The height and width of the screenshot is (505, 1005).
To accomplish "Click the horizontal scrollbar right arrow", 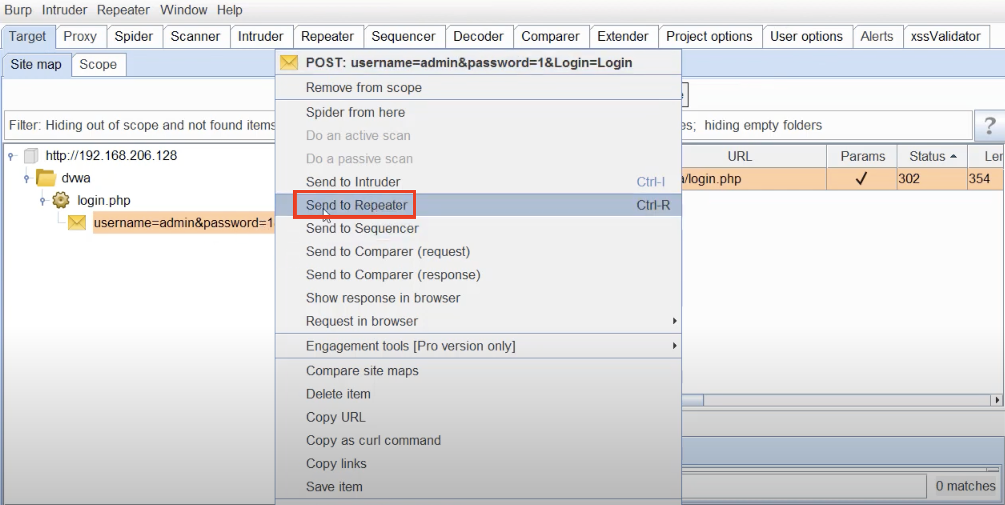I will (x=997, y=400).
